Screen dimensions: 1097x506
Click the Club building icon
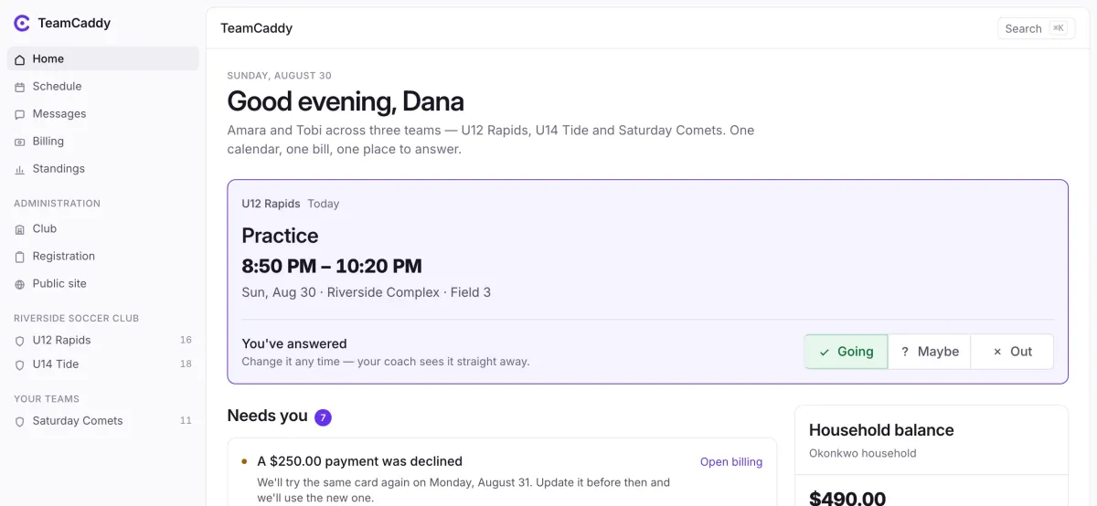coord(20,229)
